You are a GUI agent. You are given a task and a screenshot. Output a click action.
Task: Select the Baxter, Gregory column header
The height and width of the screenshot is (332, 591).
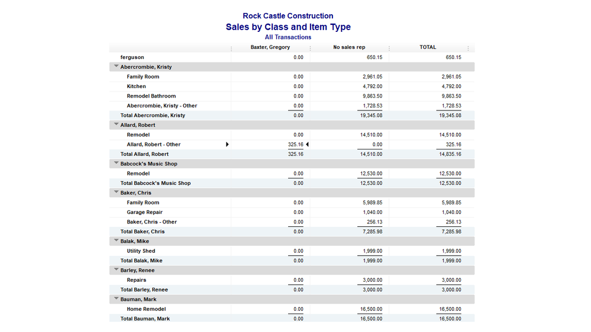(x=270, y=47)
